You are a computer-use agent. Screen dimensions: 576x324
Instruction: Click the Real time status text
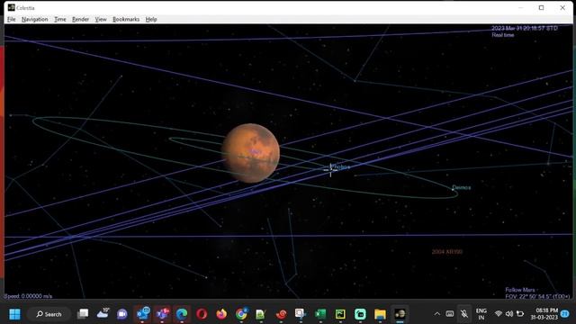[503, 35]
